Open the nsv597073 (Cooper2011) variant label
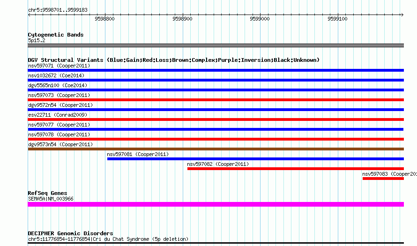 coord(59,95)
